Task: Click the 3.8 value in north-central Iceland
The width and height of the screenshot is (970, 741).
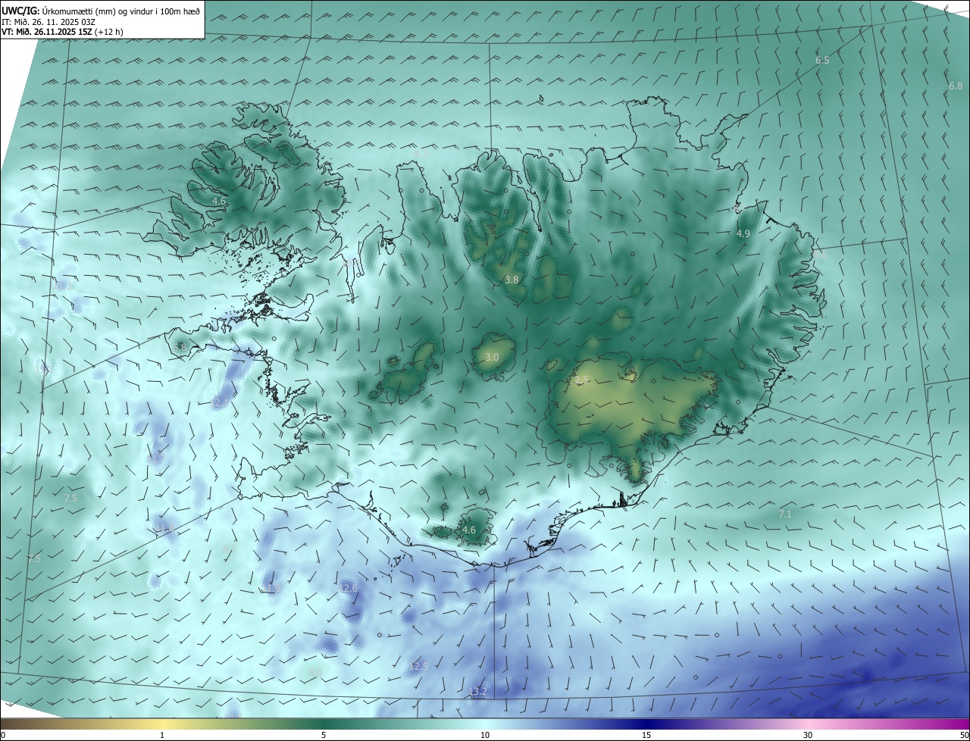Action: point(512,280)
